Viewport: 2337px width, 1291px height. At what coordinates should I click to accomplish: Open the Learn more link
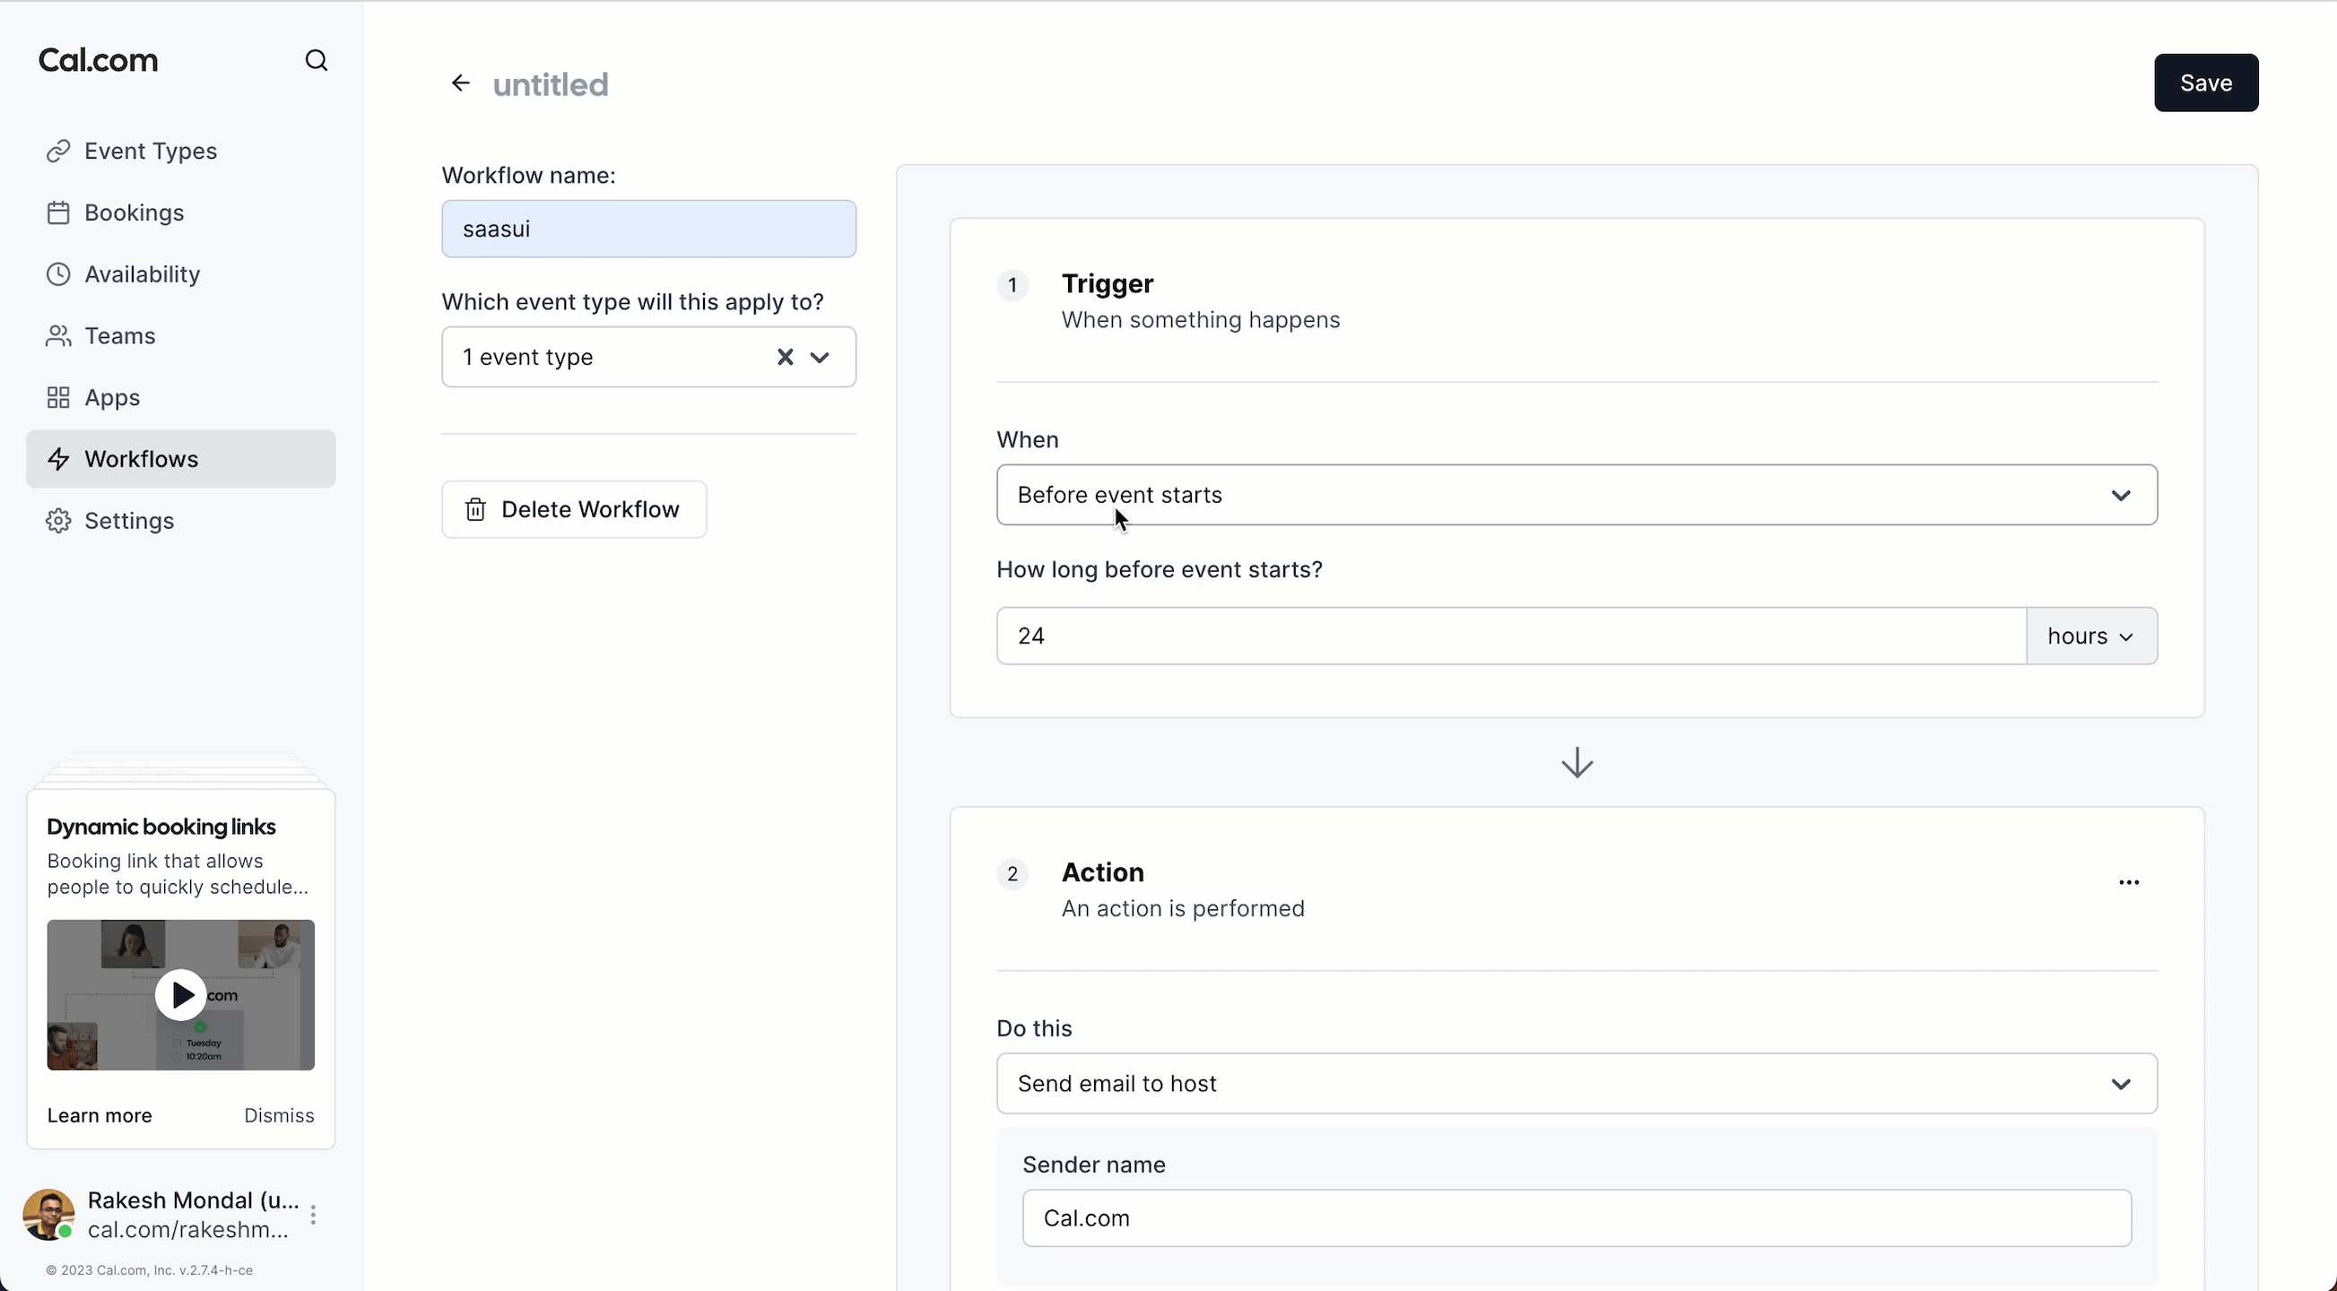[99, 1114]
